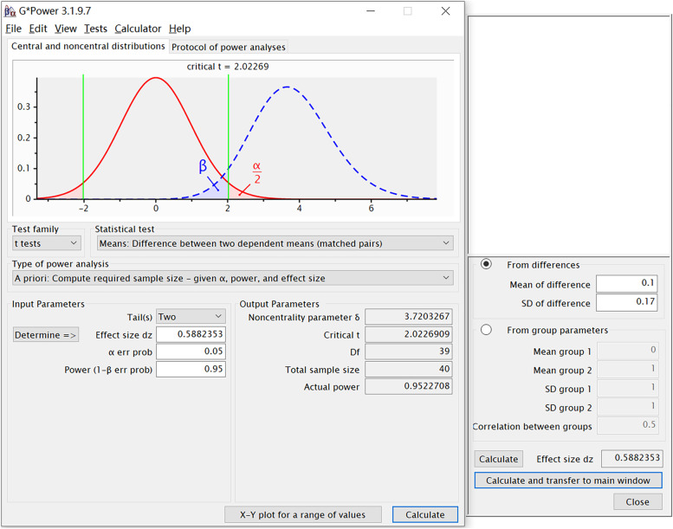Image resolution: width=673 pixels, height=529 pixels.
Task: Open the Statistical test dropdown
Action: 275,243
